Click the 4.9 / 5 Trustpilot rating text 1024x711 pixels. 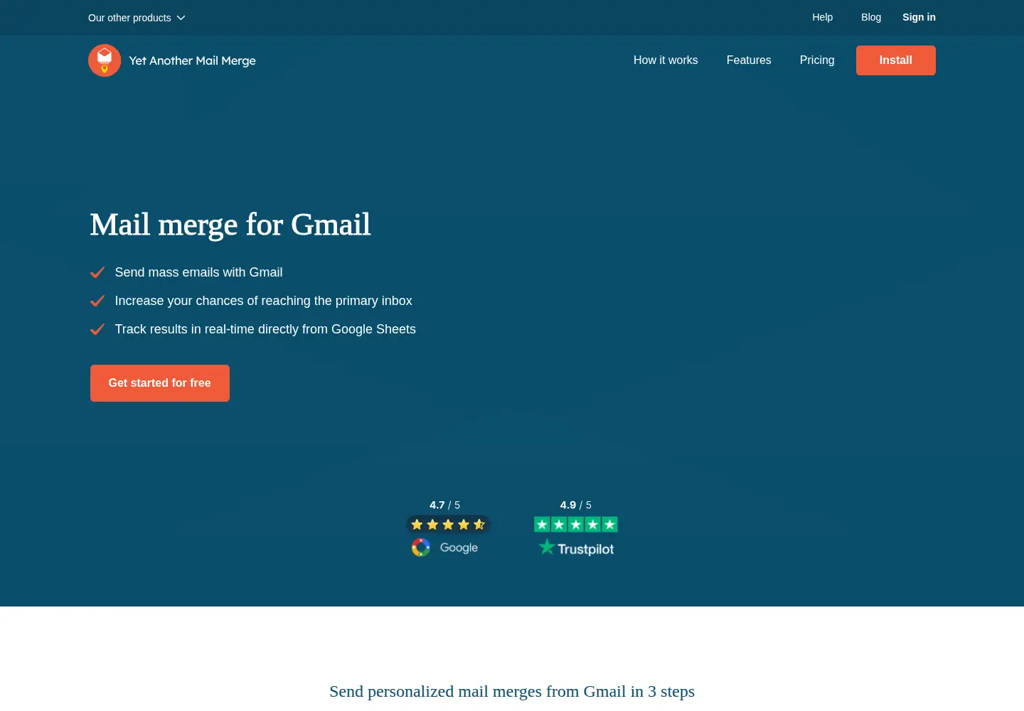pyautogui.click(x=576, y=505)
